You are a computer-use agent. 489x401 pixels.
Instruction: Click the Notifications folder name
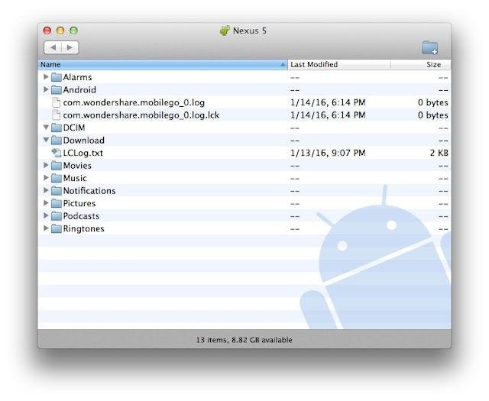[89, 191]
